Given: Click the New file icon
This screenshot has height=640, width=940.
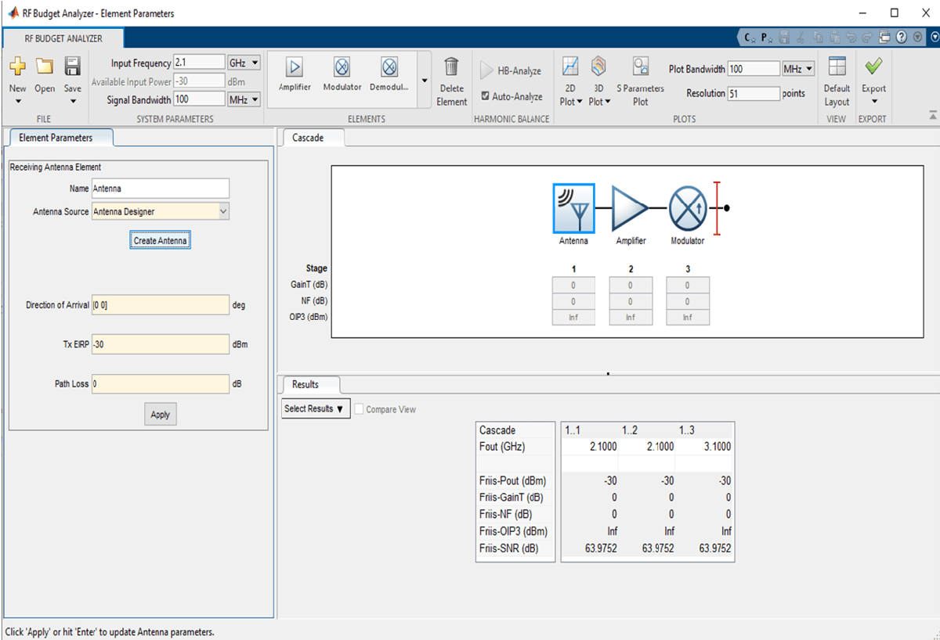Looking at the screenshot, I should click(17, 67).
